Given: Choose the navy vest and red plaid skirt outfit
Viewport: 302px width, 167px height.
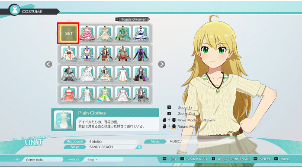Looking at the screenshot, I should 105,54.
